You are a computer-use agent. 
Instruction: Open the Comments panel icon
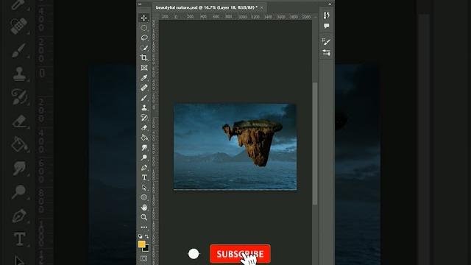pos(327,26)
